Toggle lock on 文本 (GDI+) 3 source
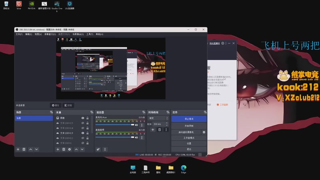320x180 pixels. pos(87,133)
